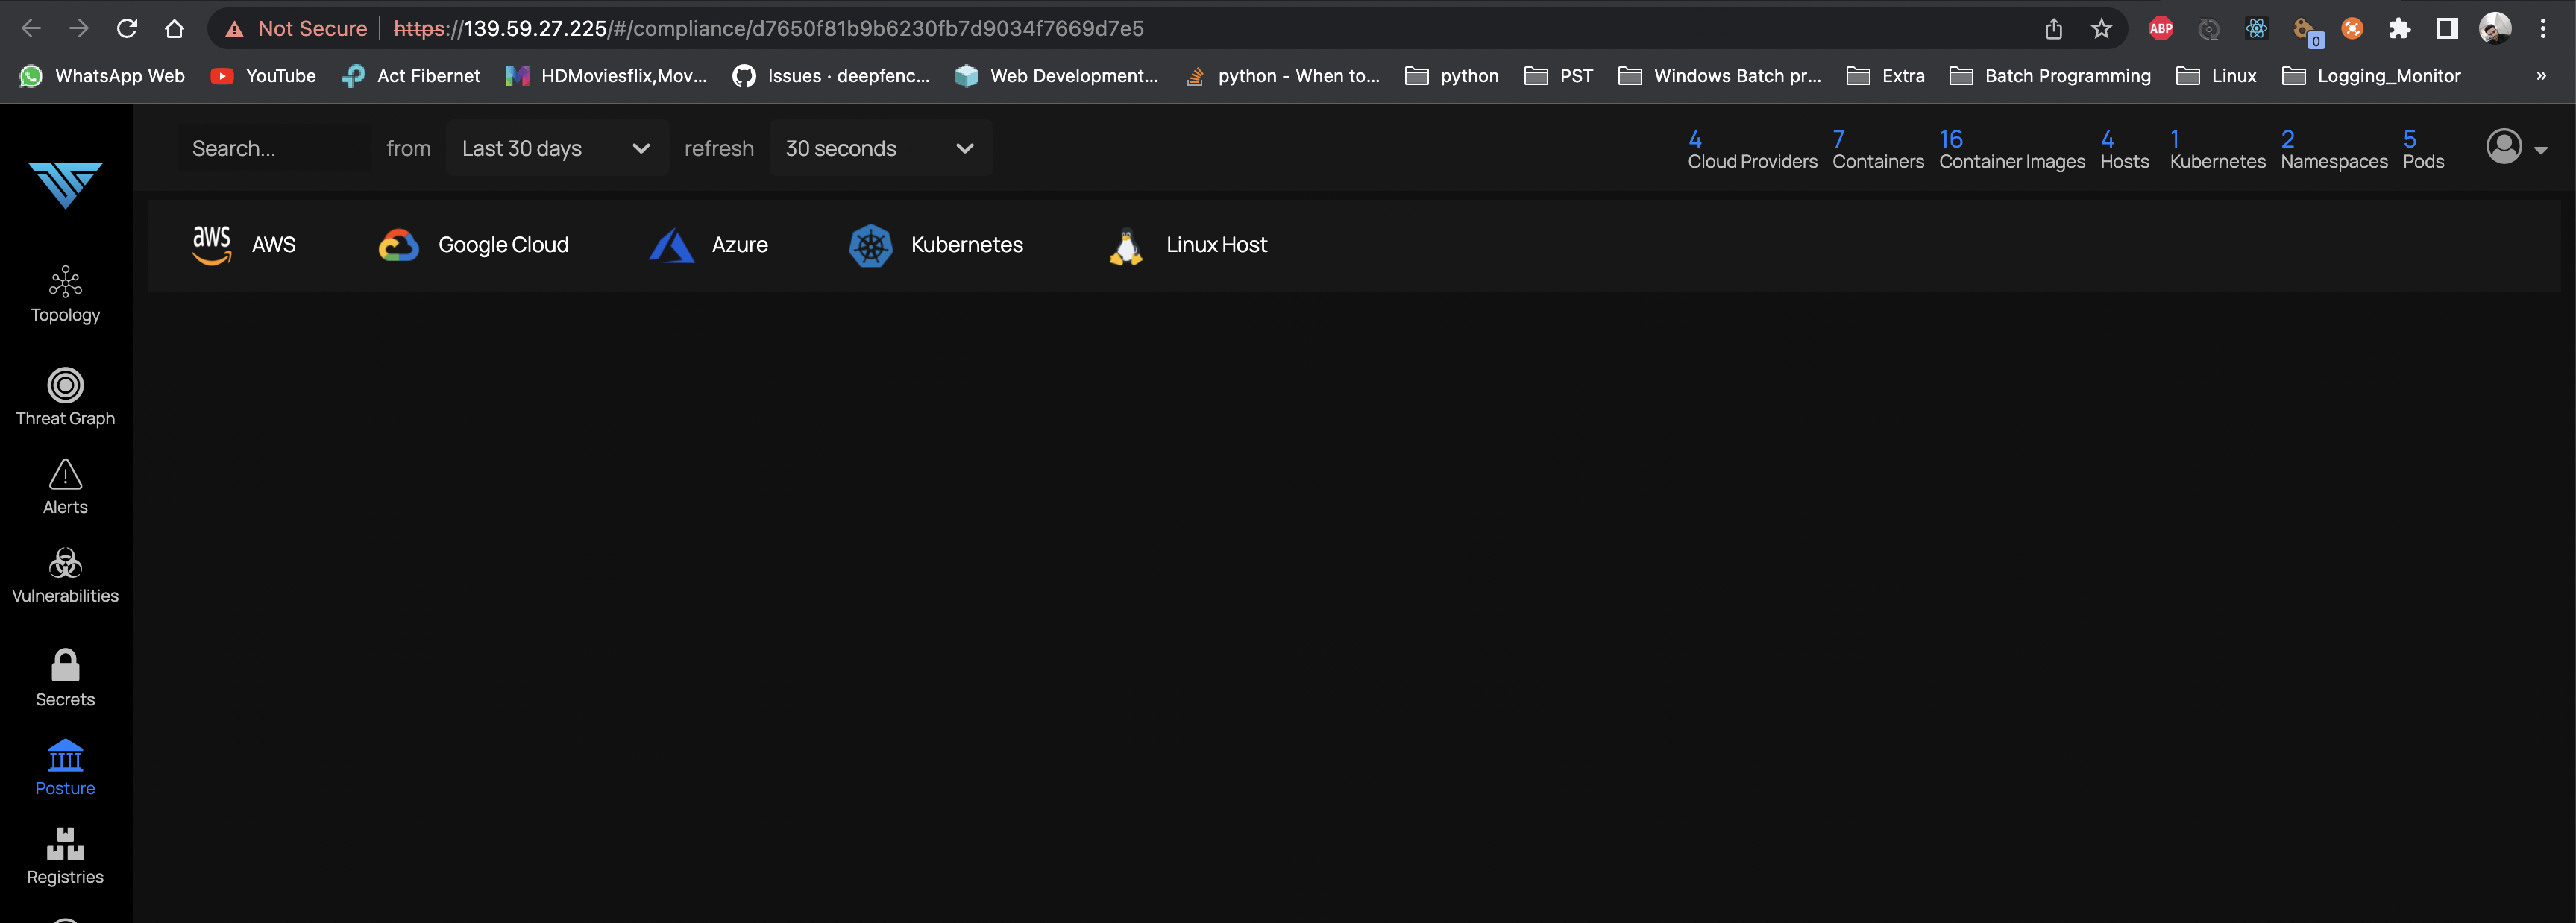Open the 4 Hosts count
The width and height of the screenshot is (2576, 923).
pos(2124,150)
